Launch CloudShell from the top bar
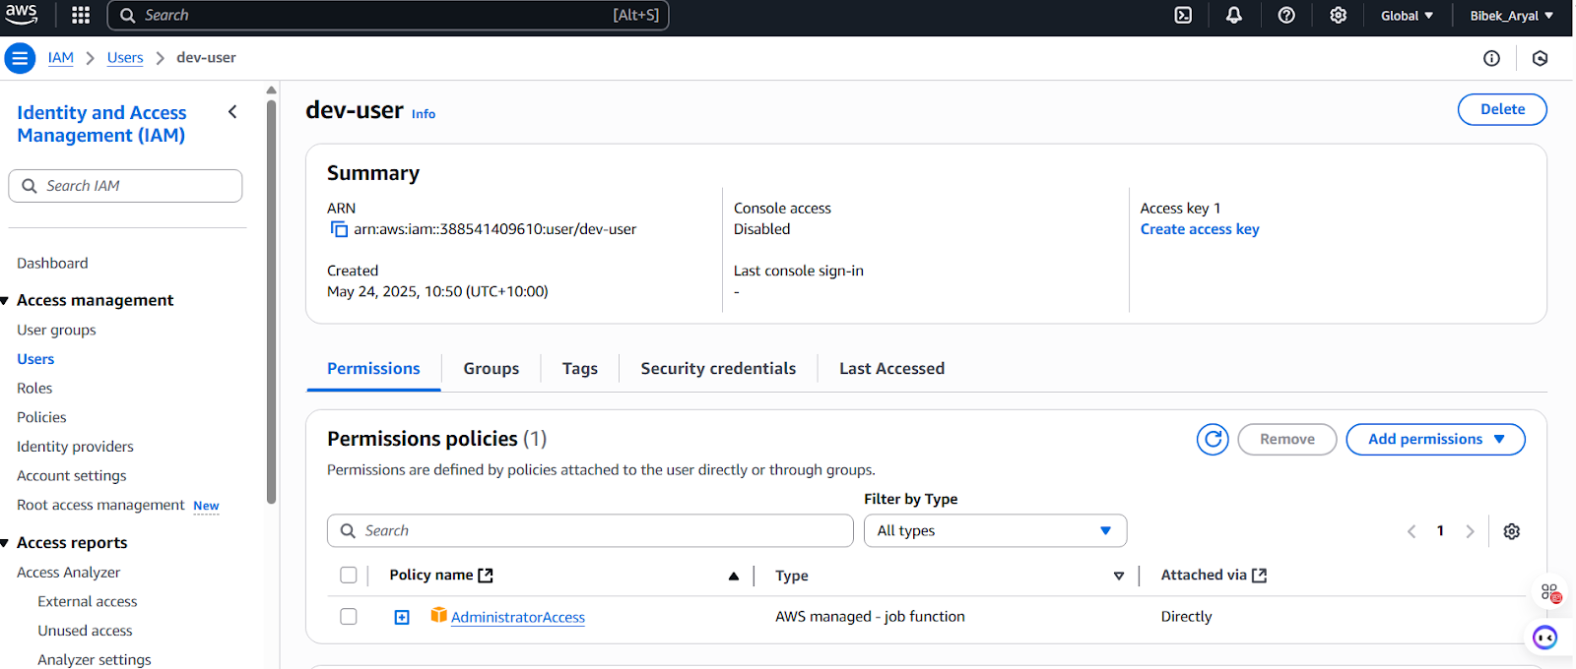 1183,16
